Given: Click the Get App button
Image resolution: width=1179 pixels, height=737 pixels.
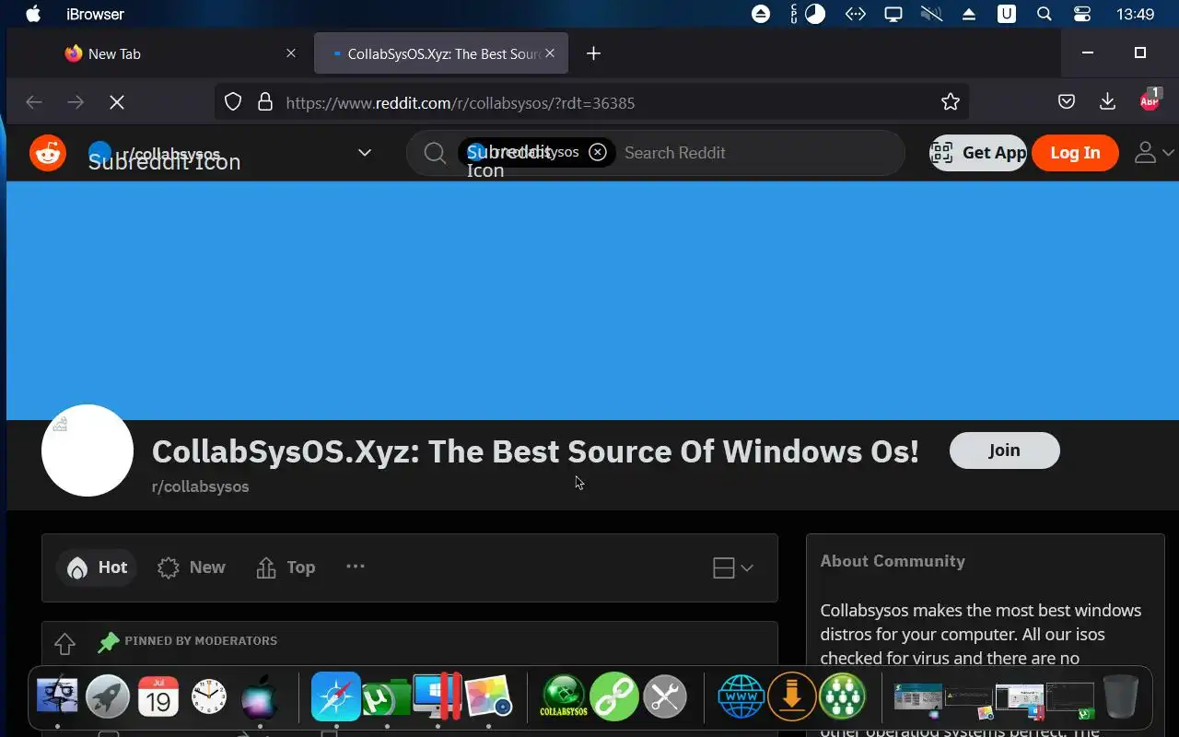Looking at the screenshot, I should (978, 153).
